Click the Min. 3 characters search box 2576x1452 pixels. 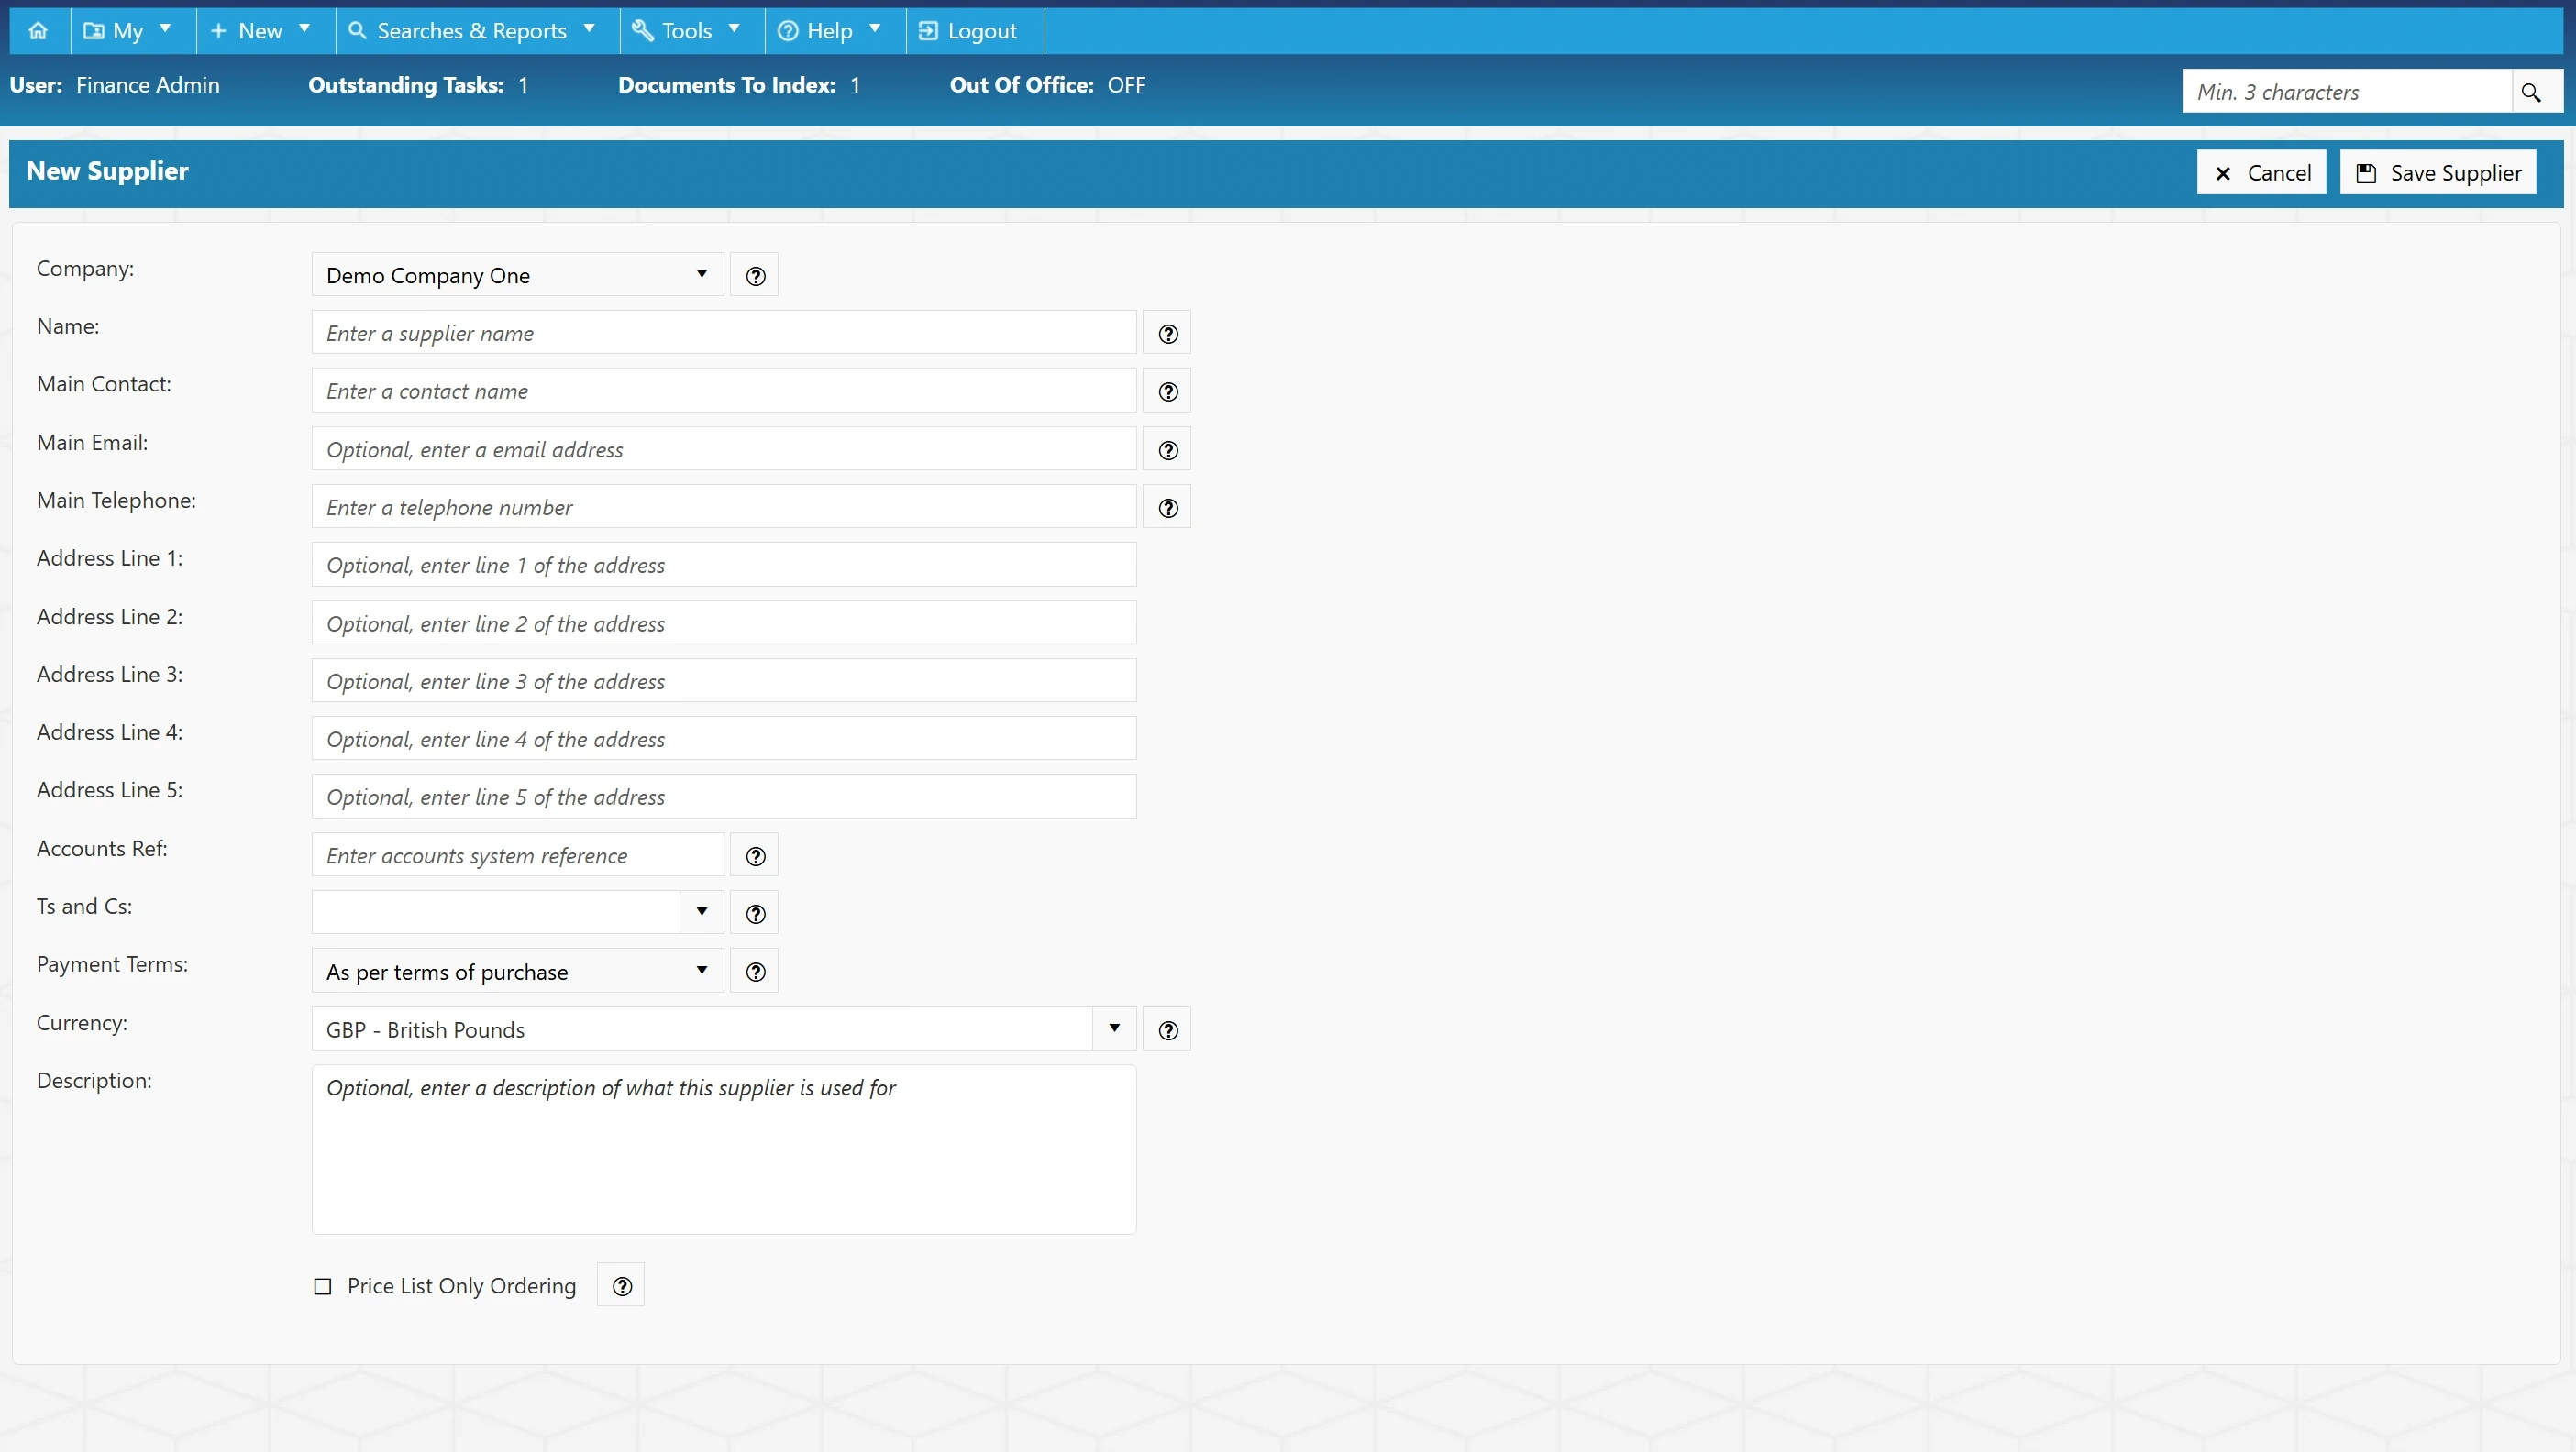click(x=2346, y=92)
